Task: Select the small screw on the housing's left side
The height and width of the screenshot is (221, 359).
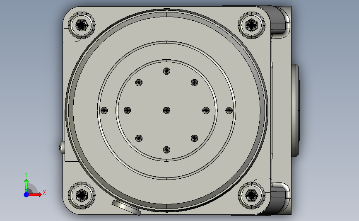Action: 62,148
